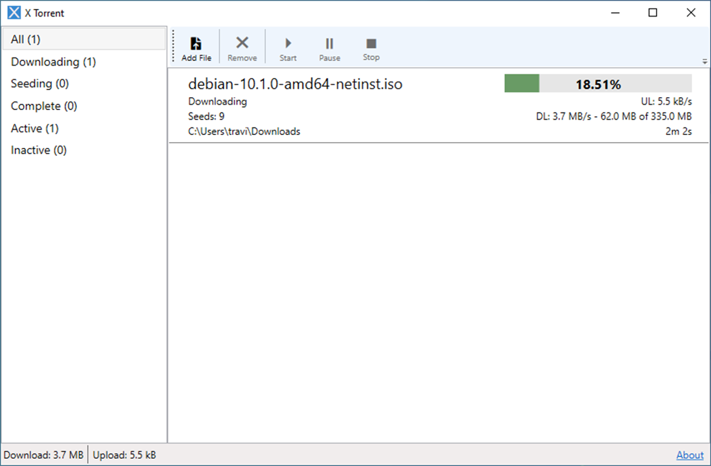Select the Inactive category
This screenshot has height=466, width=711.
[39, 150]
